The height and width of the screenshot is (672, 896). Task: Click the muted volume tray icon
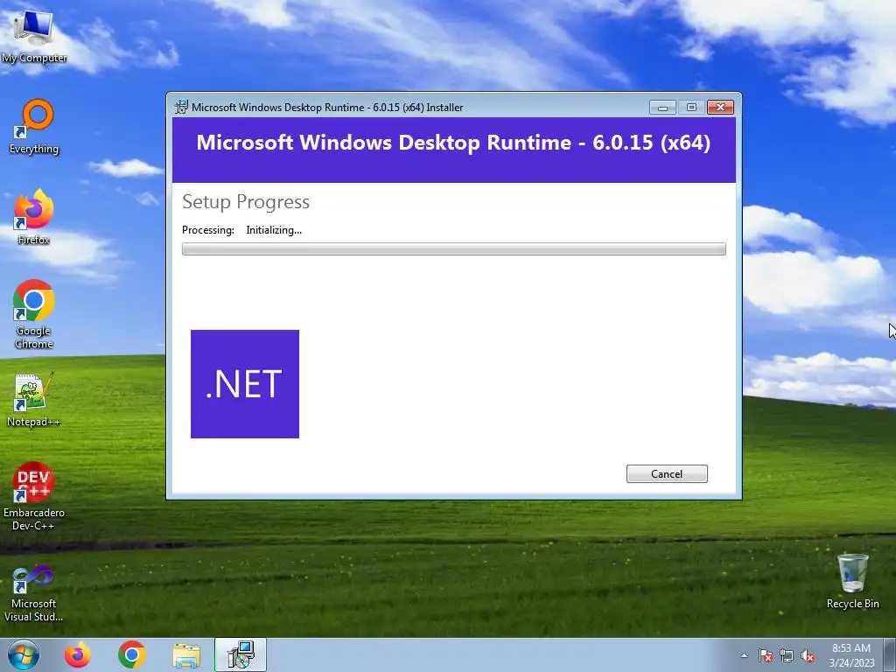point(808,656)
